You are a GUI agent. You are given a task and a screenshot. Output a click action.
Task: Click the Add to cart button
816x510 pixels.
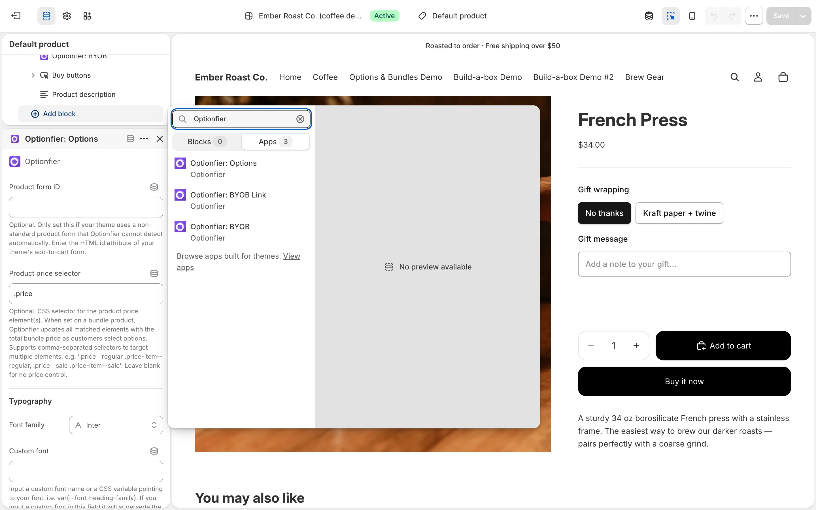click(x=723, y=346)
